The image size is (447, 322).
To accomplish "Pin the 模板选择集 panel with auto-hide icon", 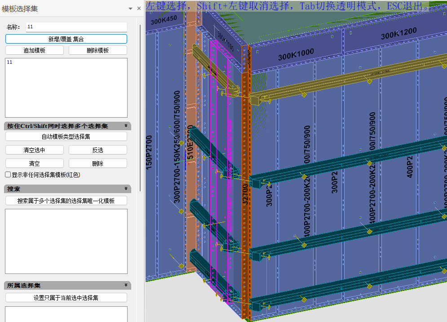I will pos(131,8).
